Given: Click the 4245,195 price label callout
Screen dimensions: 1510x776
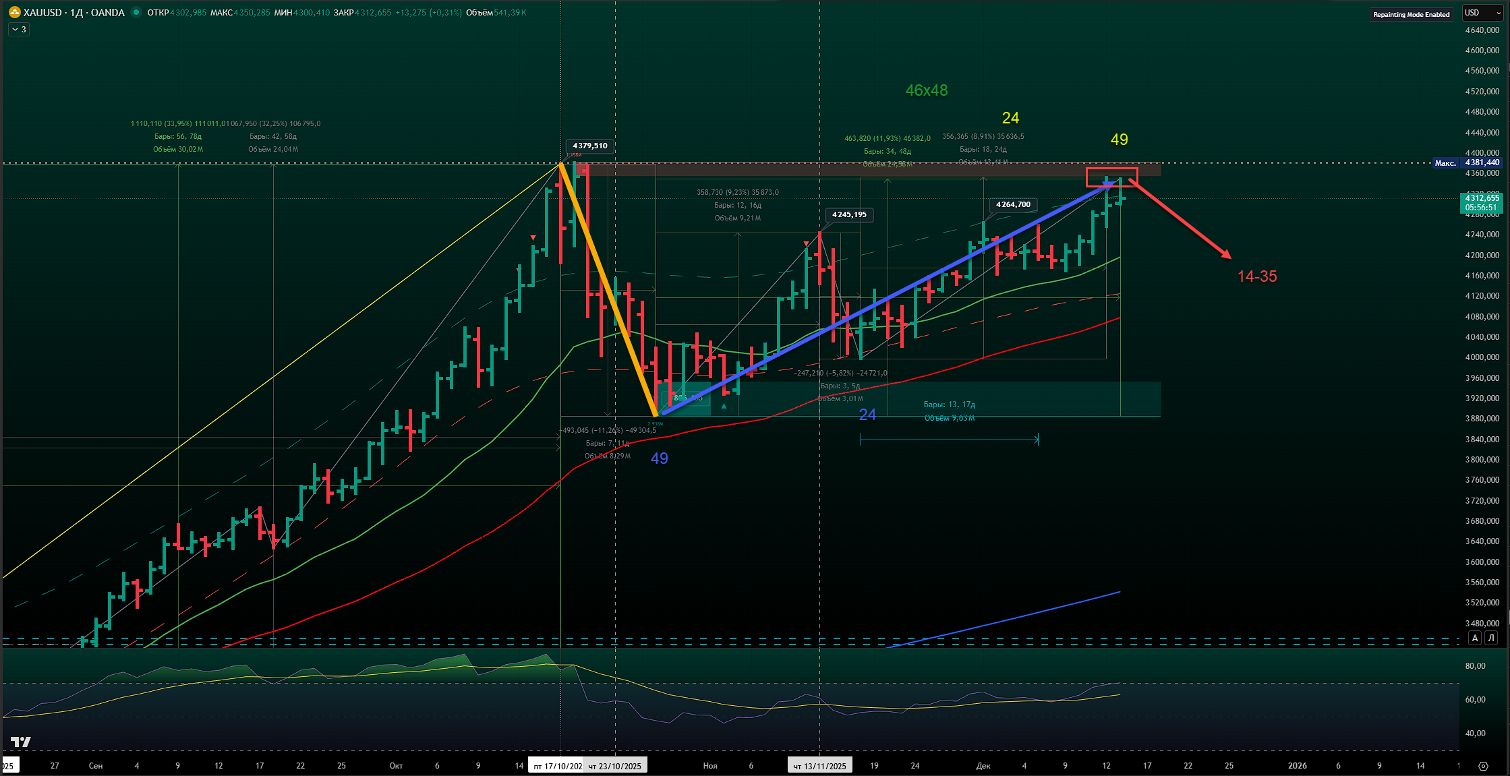Looking at the screenshot, I should pos(849,214).
